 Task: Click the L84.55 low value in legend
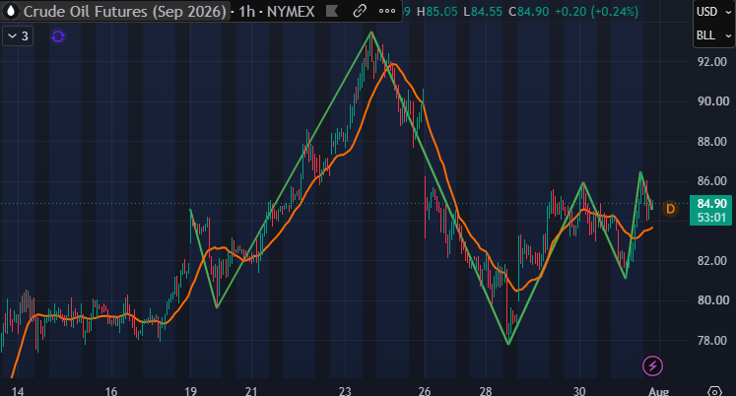(x=483, y=12)
